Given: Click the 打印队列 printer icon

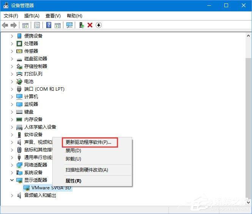Looking at the screenshot, I should tap(19, 74).
